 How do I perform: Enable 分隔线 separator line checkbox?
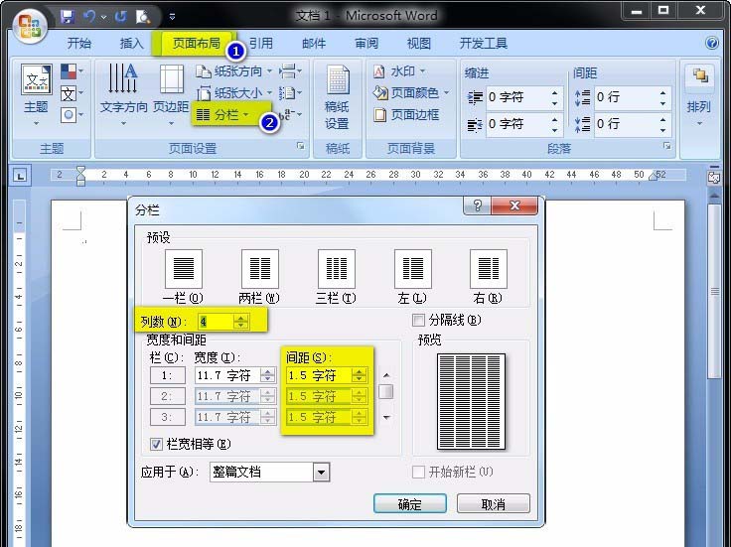coord(418,320)
